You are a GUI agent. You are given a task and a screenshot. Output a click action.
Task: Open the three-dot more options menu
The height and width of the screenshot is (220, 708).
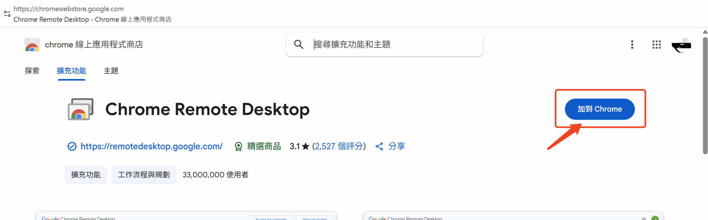(632, 44)
